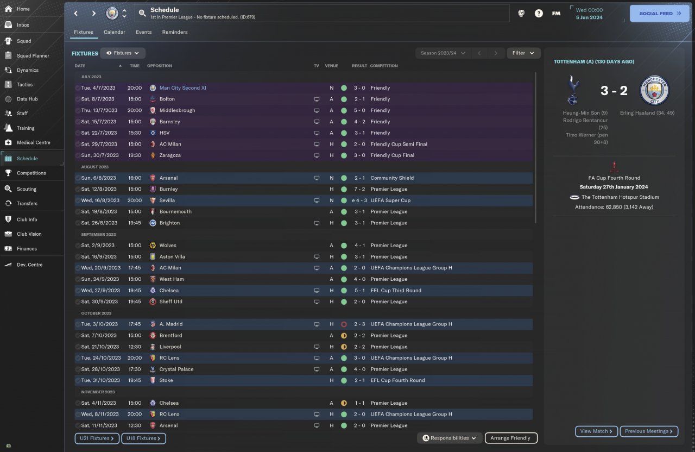Toggle the circle selector beside the Bolton fixture

[x=78, y=99]
